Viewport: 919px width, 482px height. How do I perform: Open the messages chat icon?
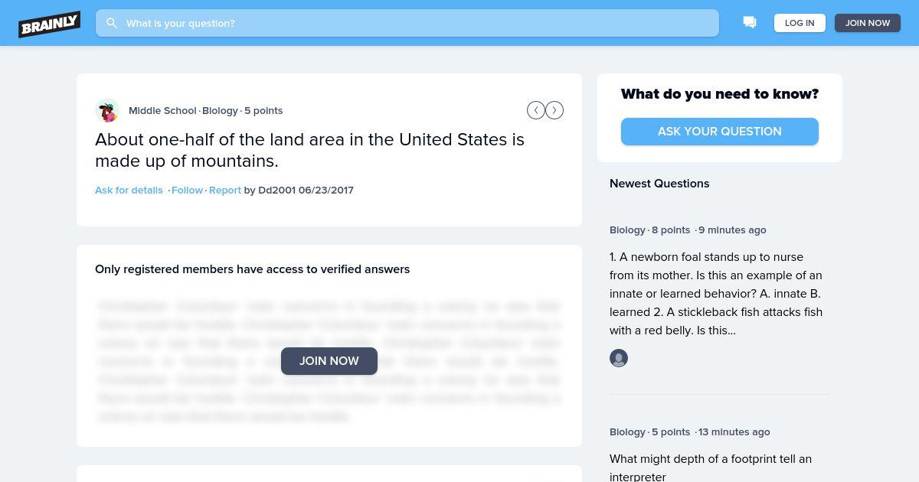[x=750, y=23]
